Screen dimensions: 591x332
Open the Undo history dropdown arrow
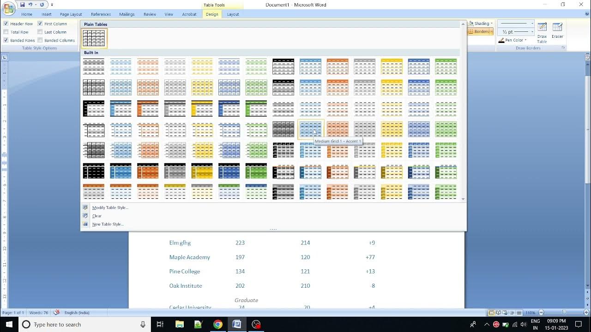pyautogui.click(x=36, y=5)
